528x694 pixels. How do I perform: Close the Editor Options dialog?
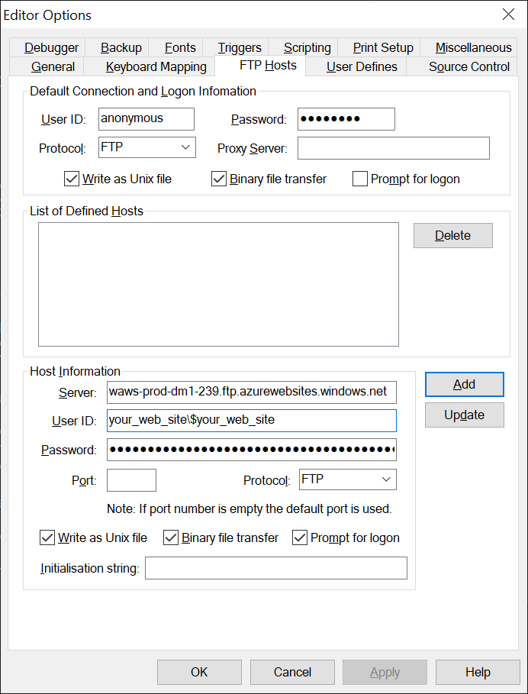click(508, 15)
